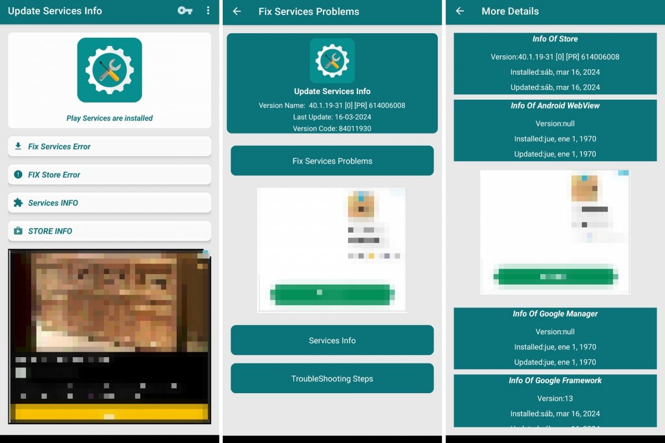The image size is (665, 443).
Task: Go back from More Details screen
Action: [460, 11]
